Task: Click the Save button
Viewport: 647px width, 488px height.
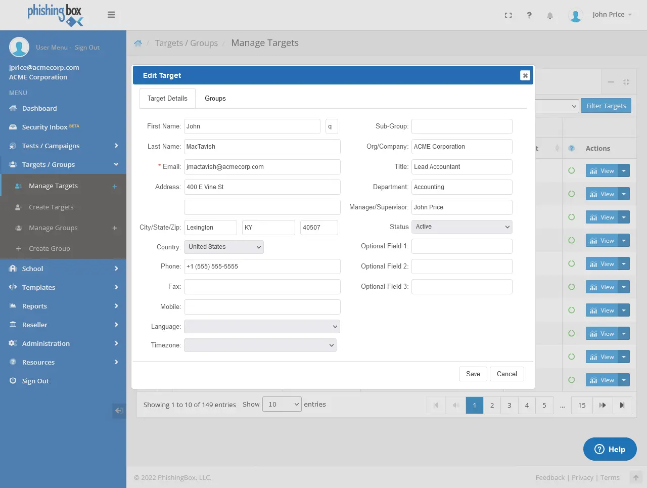Action: pos(473,374)
